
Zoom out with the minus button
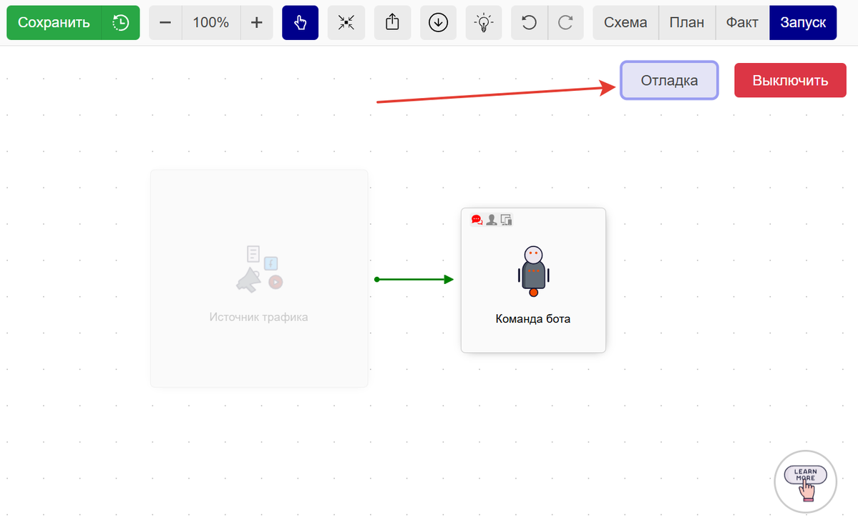pyautogui.click(x=165, y=22)
